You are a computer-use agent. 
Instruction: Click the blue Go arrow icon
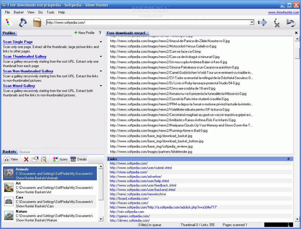click(x=262, y=23)
